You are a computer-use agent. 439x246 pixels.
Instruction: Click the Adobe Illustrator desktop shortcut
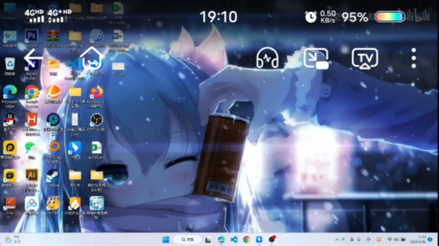(x=32, y=175)
